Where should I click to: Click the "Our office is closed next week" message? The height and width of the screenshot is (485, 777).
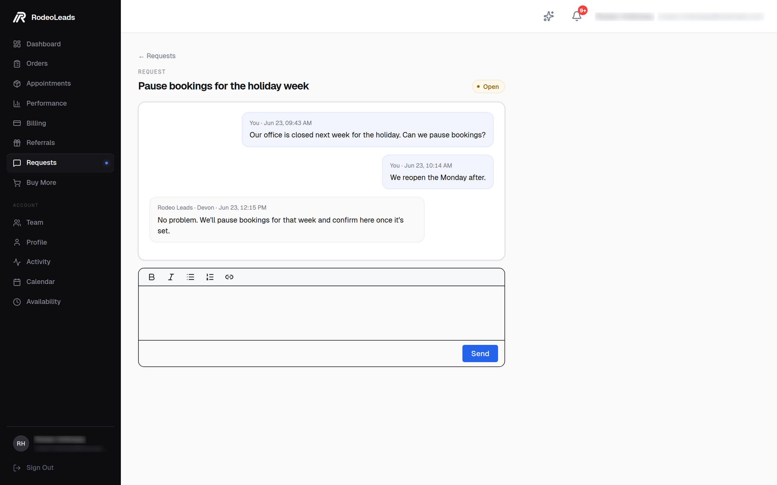click(367, 130)
